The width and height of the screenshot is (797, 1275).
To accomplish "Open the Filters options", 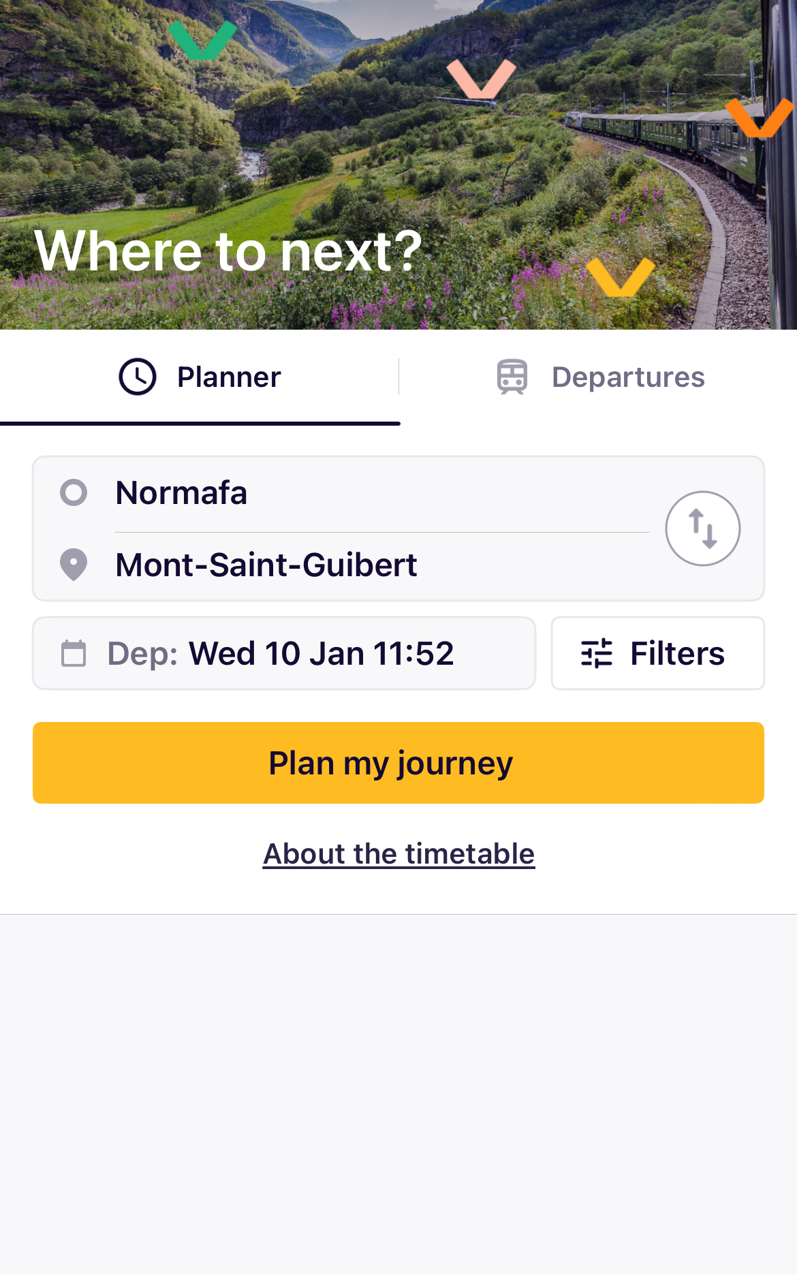I will point(657,653).
